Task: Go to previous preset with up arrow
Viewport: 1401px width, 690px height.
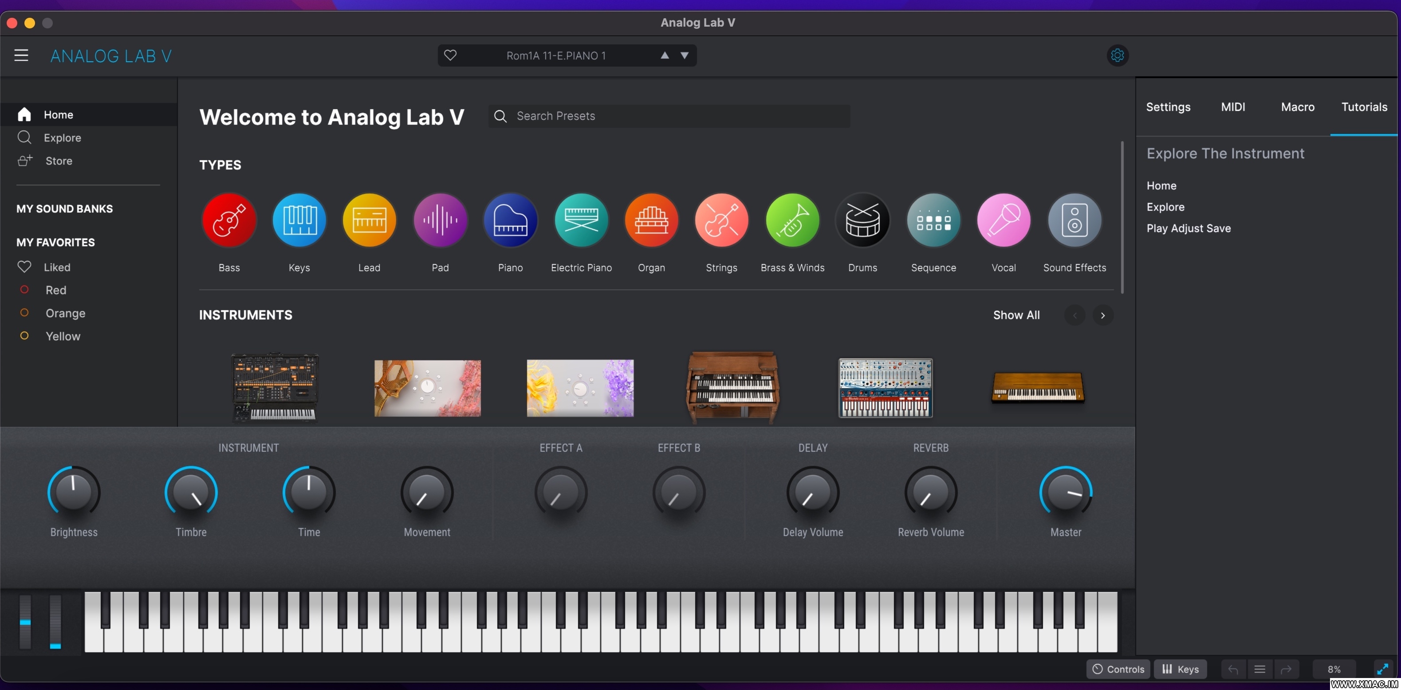Action: click(x=665, y=55)
